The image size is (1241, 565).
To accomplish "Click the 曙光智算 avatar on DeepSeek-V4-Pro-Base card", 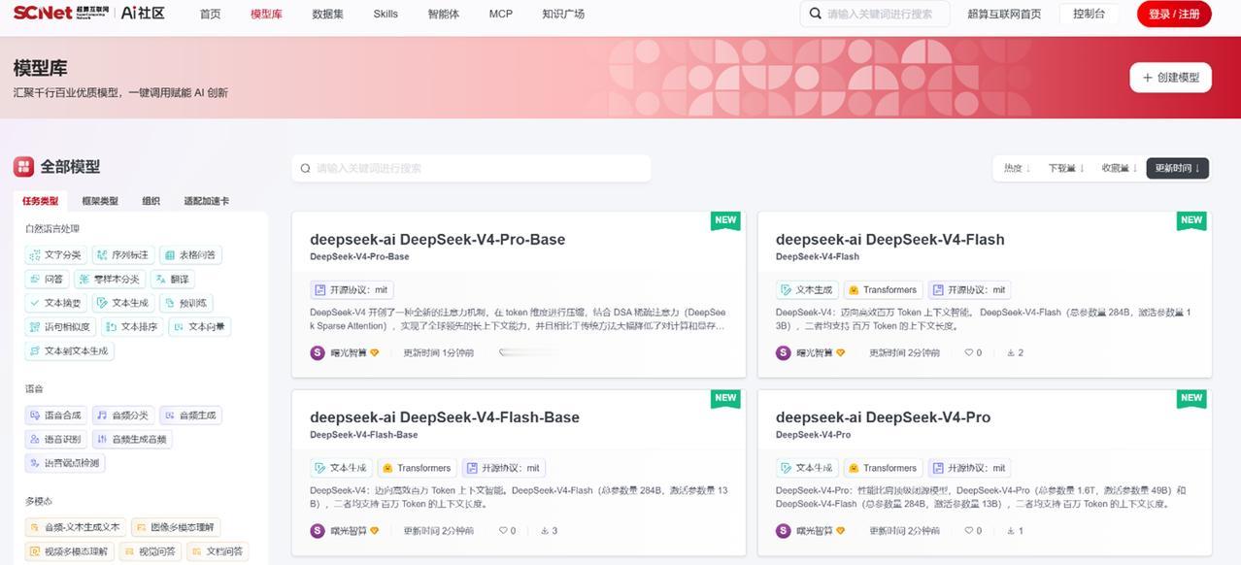I will tap(318, 352).
